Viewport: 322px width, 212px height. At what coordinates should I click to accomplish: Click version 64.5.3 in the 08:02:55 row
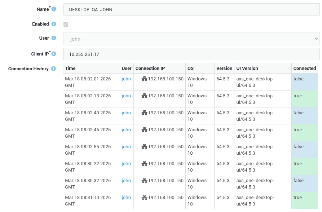click(x=223, y=147)
